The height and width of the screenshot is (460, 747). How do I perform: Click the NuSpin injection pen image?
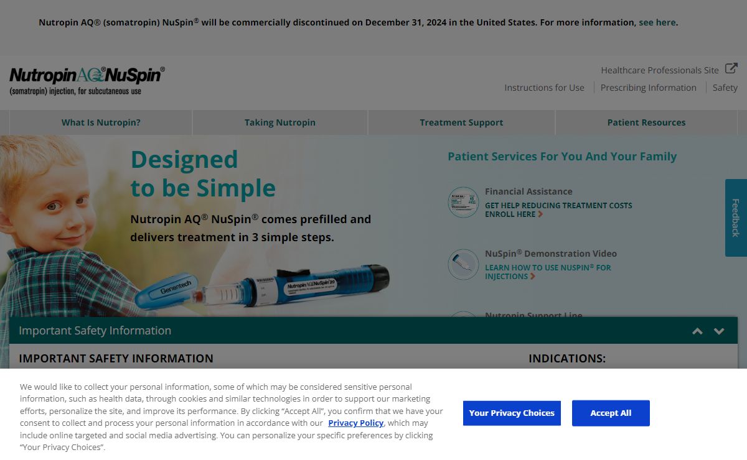coord(263,286)
